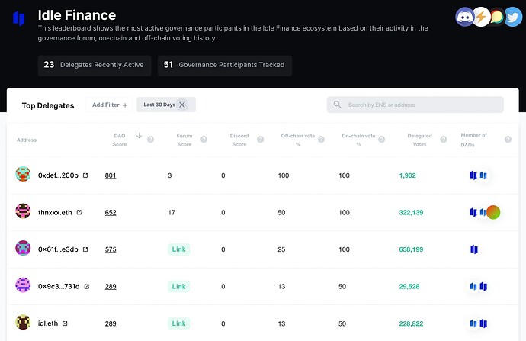Click the avatar of thnxxx.eth
Viewport: 526px width, 341px height.
(23, 211)
